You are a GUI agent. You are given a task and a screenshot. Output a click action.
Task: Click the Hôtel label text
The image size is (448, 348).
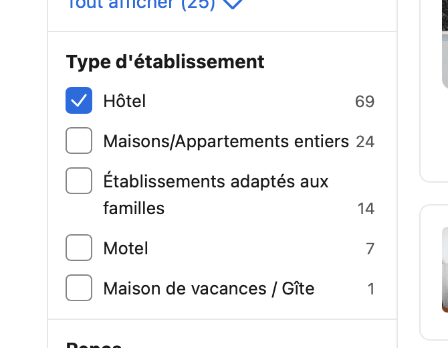click(x=124, y=101)
